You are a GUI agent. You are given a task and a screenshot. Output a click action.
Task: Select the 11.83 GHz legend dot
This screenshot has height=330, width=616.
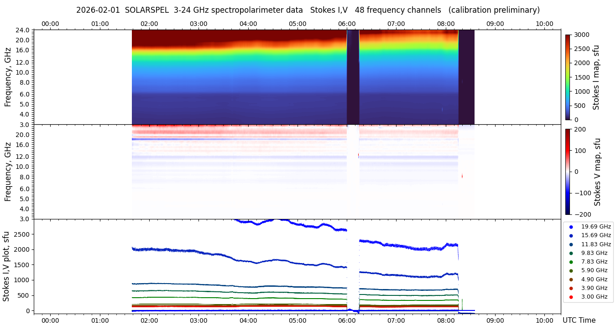[x=571, y=244]
